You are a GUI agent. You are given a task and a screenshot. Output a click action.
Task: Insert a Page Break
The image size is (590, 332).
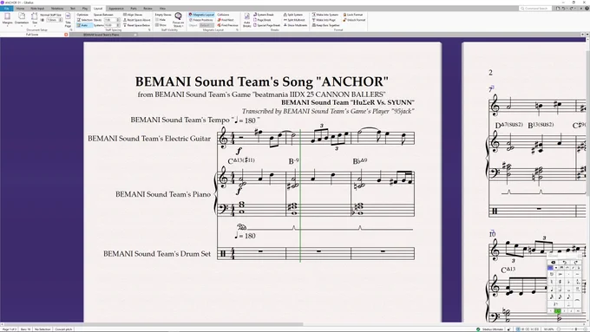point(262,20)
